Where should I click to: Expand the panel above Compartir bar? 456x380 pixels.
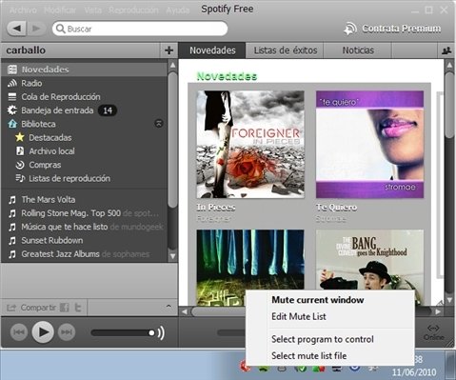coord(169,307)
